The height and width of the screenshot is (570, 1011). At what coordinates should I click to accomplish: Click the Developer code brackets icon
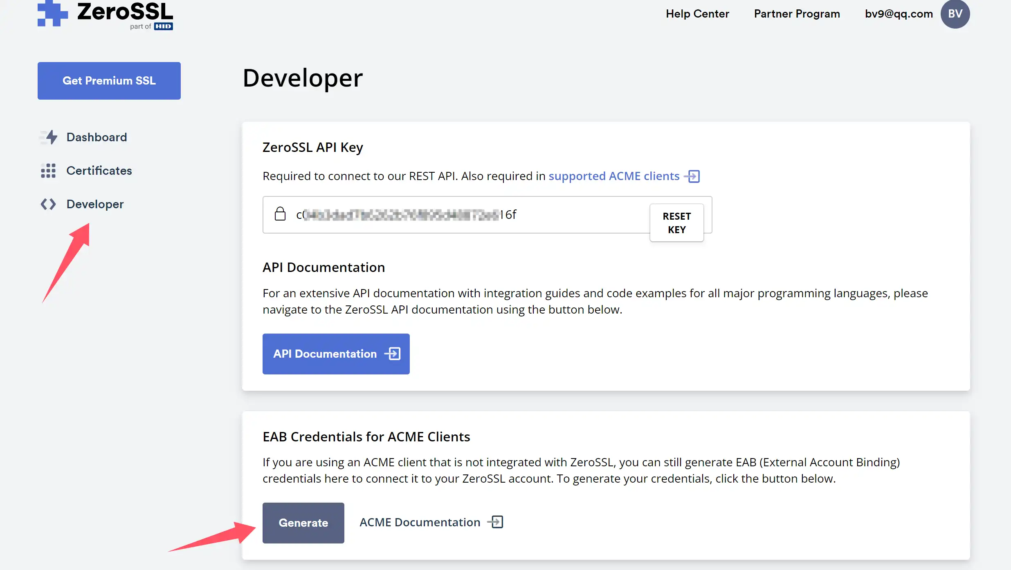(48, 204)
